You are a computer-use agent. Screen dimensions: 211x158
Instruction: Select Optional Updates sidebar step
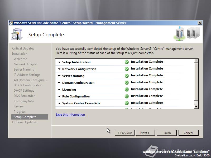pyautogui.click(x=24, y=122)
